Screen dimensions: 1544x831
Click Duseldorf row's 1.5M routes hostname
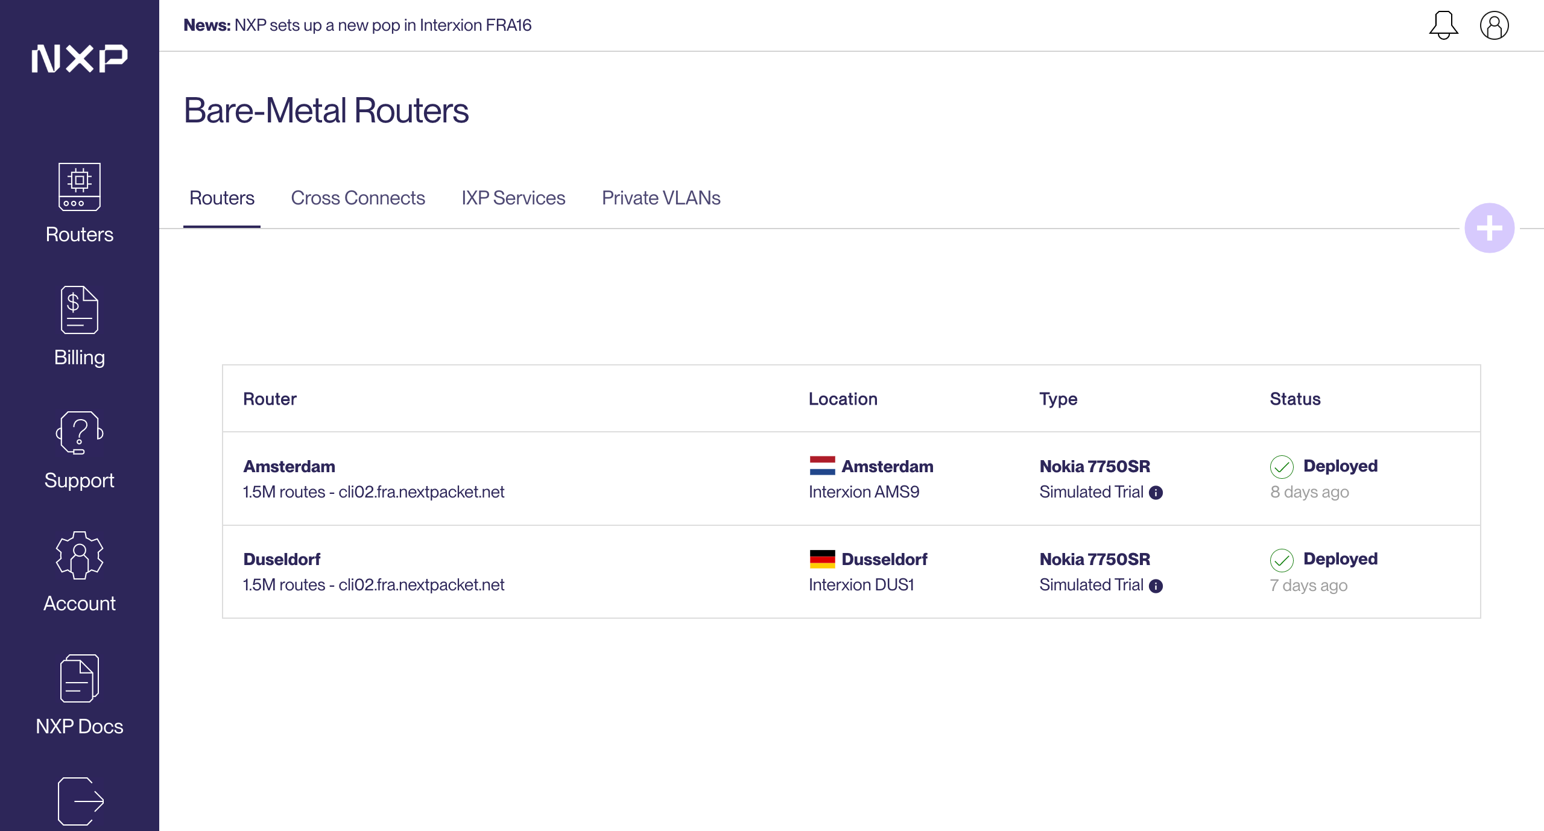(x=374, y=585)
